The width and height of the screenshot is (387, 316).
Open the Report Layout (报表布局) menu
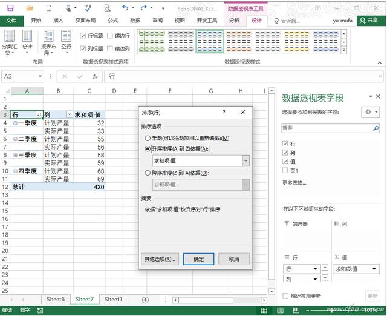[x=48, y=42]
